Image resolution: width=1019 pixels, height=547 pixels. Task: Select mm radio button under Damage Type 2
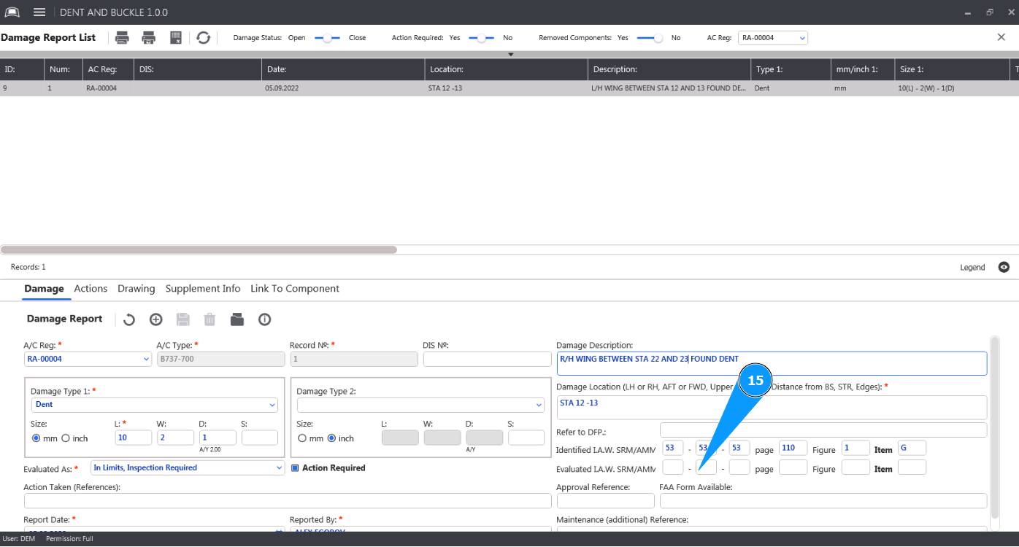point(302,438)
